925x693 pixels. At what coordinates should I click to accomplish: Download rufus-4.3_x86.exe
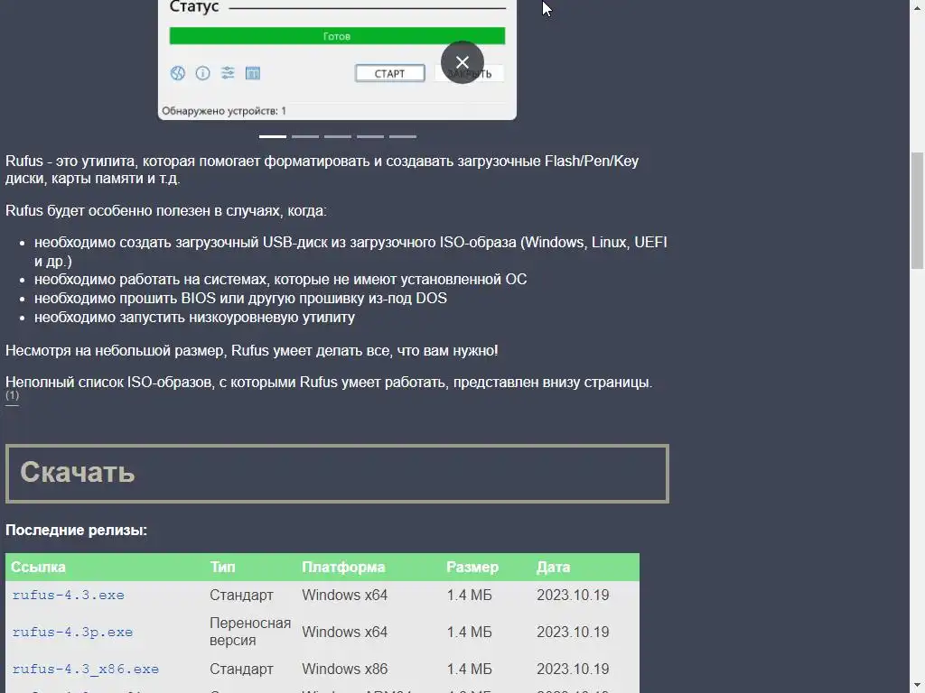[86, 669]
